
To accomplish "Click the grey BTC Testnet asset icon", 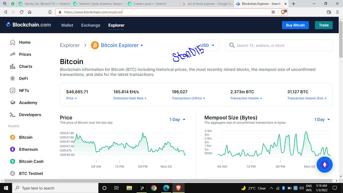I will pos(13,173).
